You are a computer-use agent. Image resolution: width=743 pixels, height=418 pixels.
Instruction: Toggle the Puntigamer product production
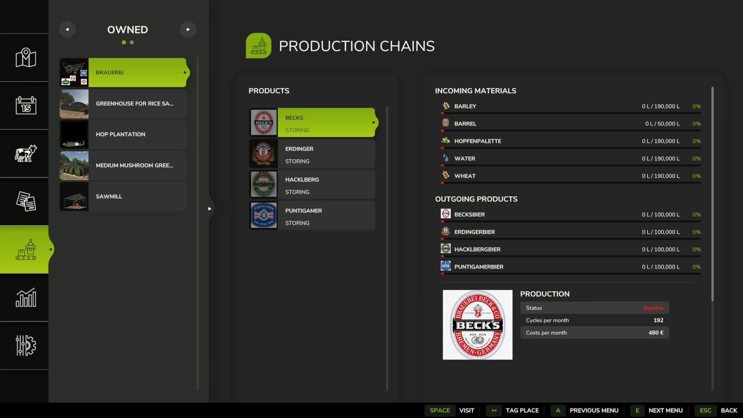[312, 216]
